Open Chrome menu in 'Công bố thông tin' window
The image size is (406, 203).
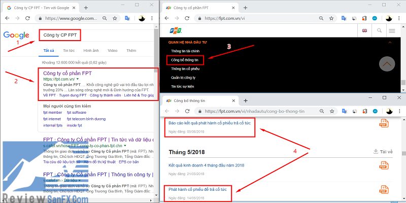point(399,111)
